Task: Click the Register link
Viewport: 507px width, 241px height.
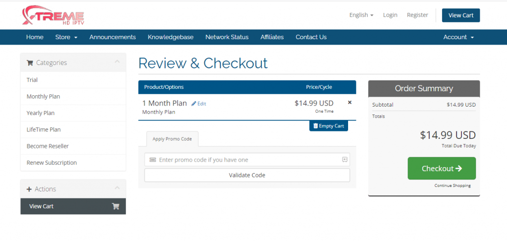Action: pos(417,15)
